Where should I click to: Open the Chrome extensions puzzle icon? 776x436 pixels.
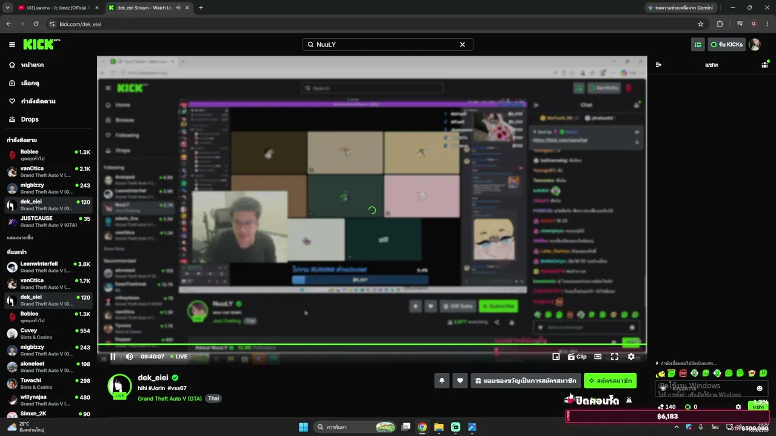pyautogui.click(x=720, y=24)
